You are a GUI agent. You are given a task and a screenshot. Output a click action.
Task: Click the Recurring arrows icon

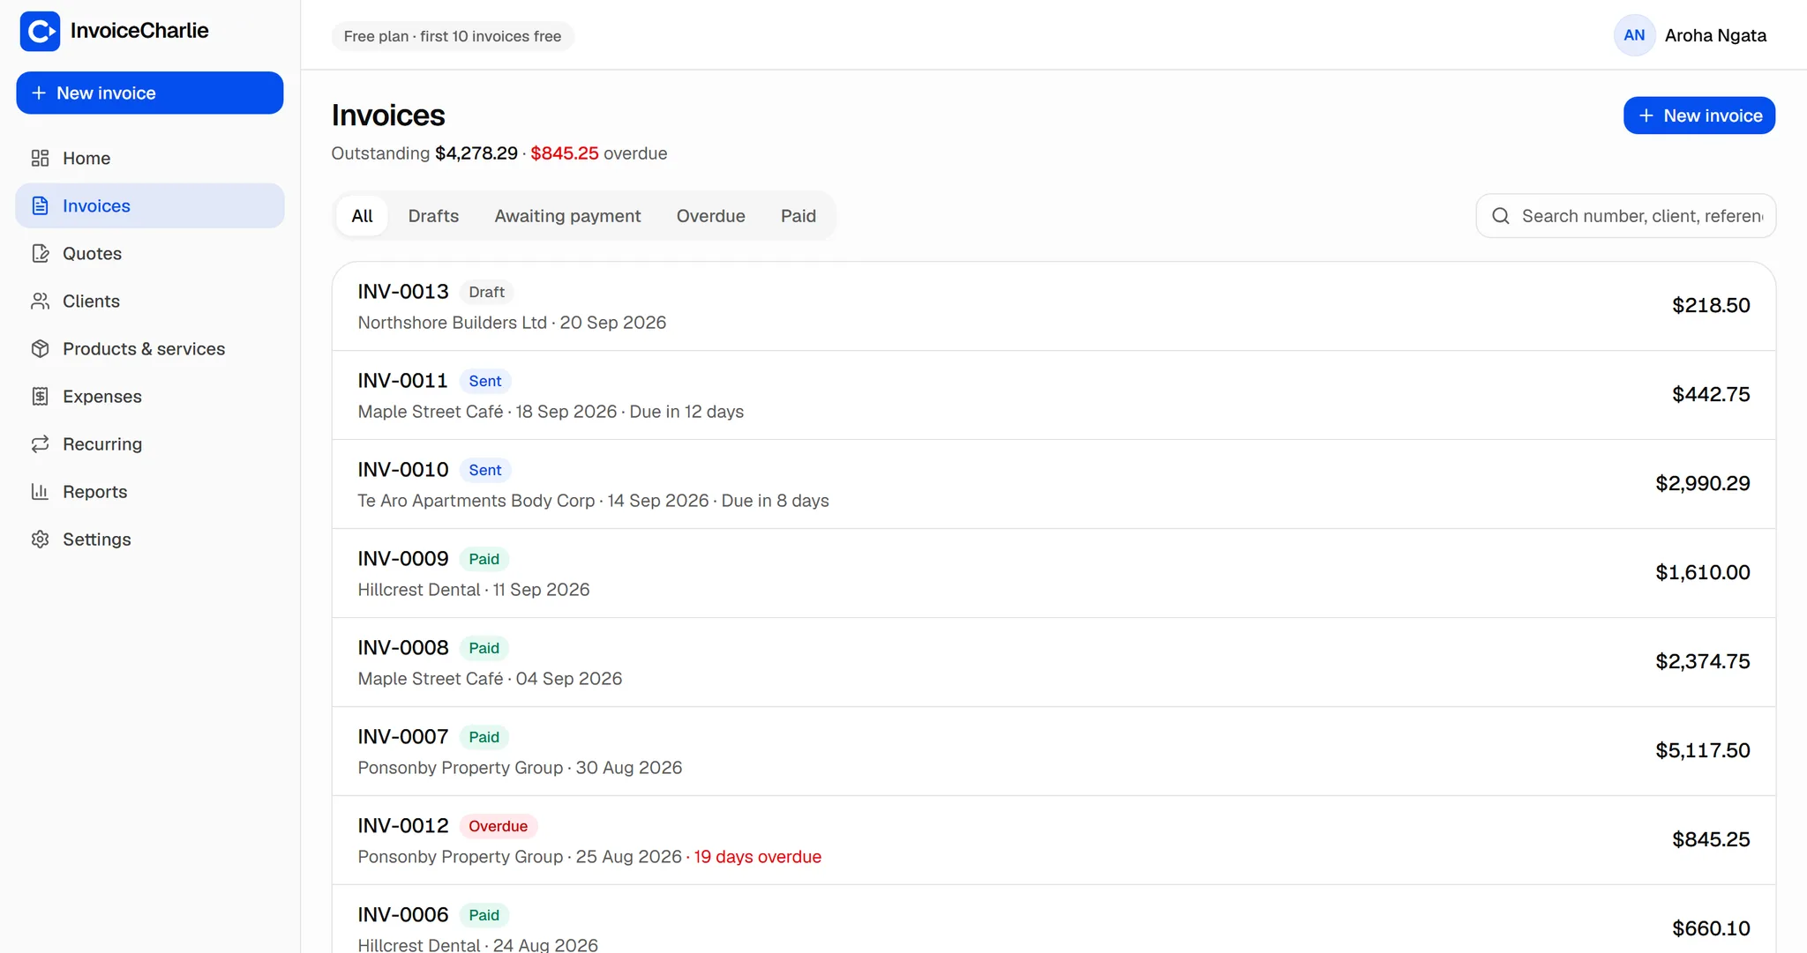40,443
